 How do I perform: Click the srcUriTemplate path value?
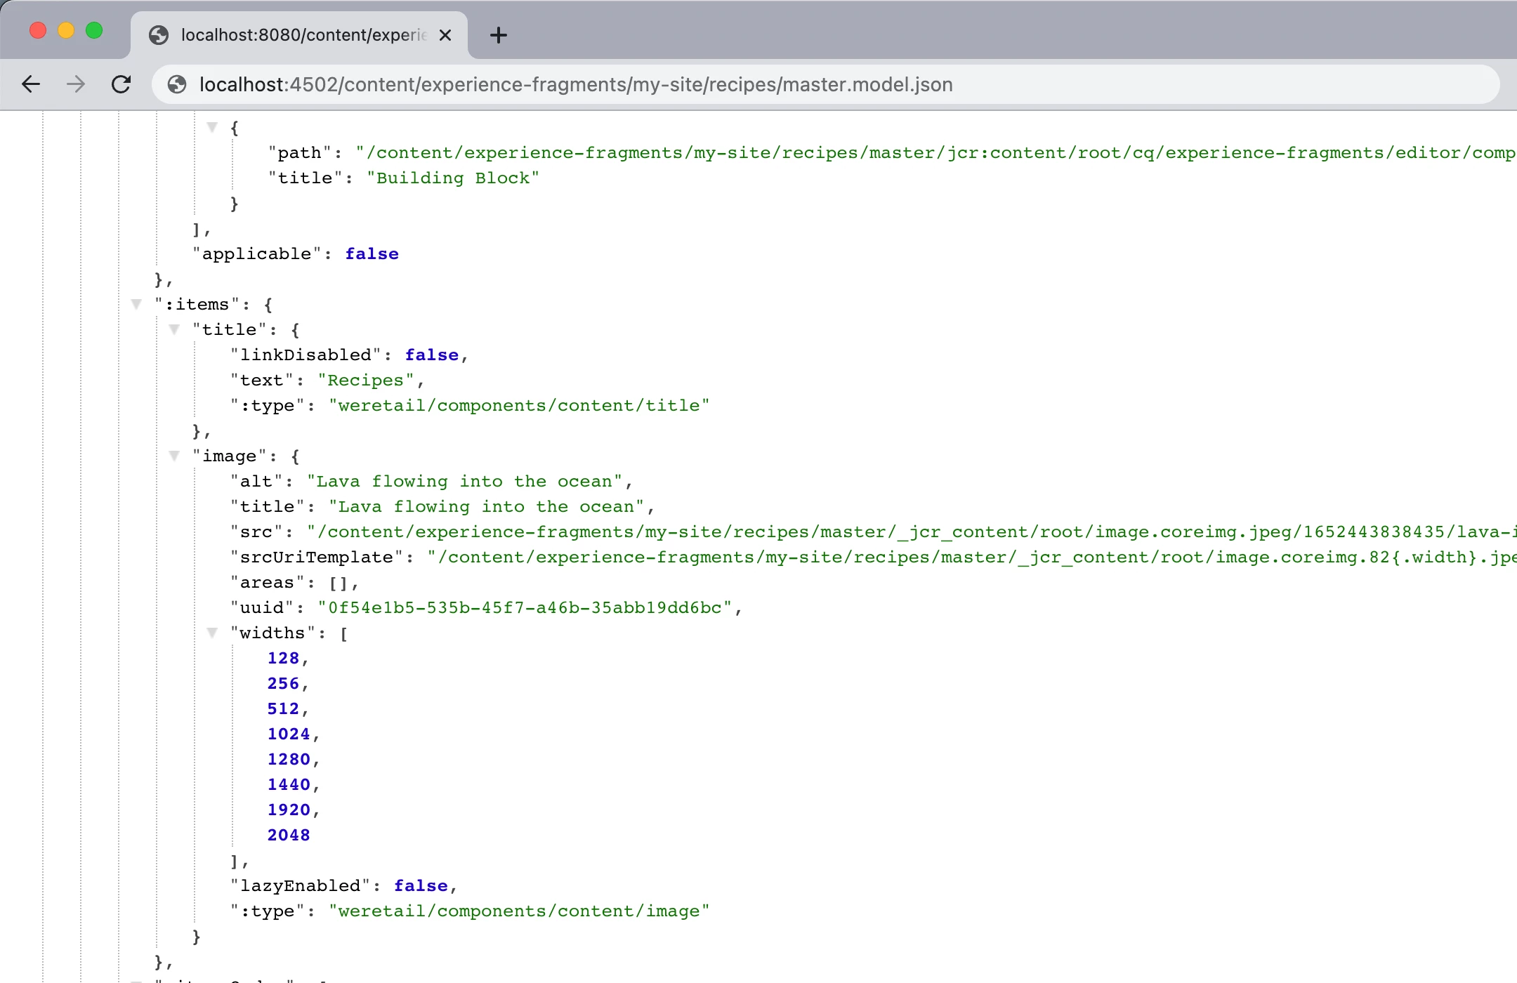(x=969, y=557)
